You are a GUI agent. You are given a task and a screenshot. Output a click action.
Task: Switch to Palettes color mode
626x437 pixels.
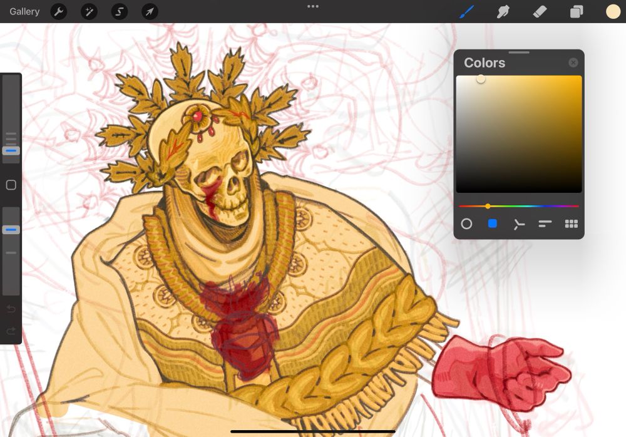pos(572,224)
